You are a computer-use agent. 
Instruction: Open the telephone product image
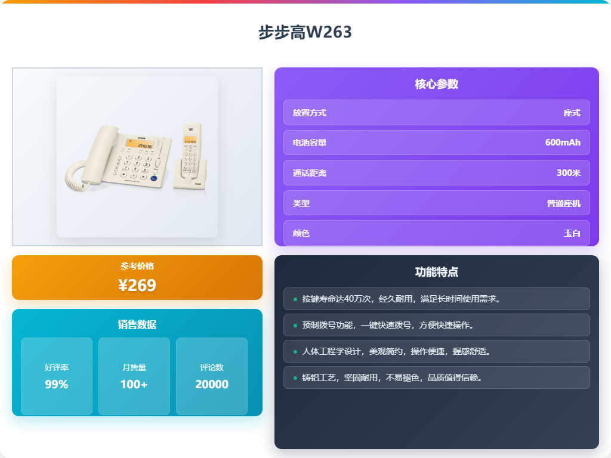(137, 157)
